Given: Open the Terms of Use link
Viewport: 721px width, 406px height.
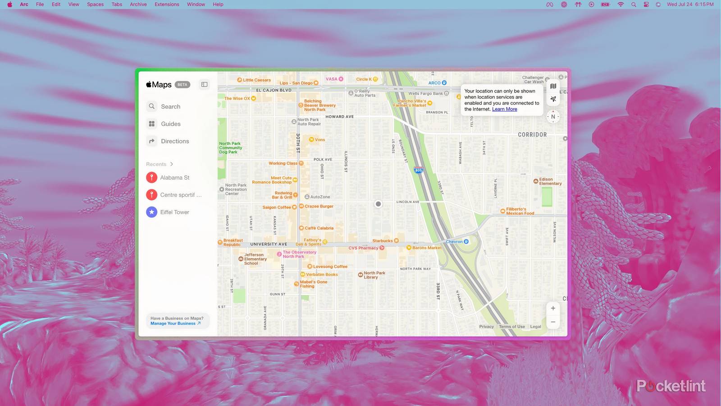Looking at the screenshot, I should [x=511, y=327].
